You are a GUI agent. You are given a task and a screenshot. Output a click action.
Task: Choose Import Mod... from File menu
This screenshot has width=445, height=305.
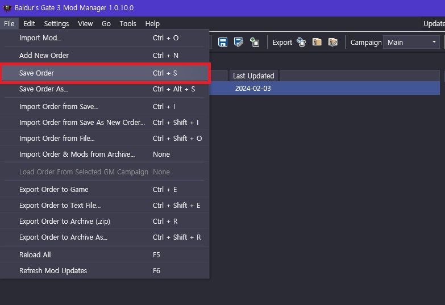pos(105,37)
